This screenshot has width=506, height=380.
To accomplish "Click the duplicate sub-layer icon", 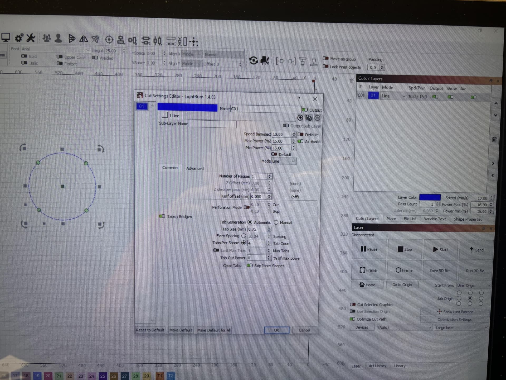I will [309, 118].
